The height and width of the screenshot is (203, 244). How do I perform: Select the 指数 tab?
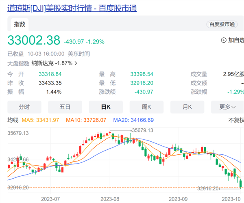pos(20,24)
